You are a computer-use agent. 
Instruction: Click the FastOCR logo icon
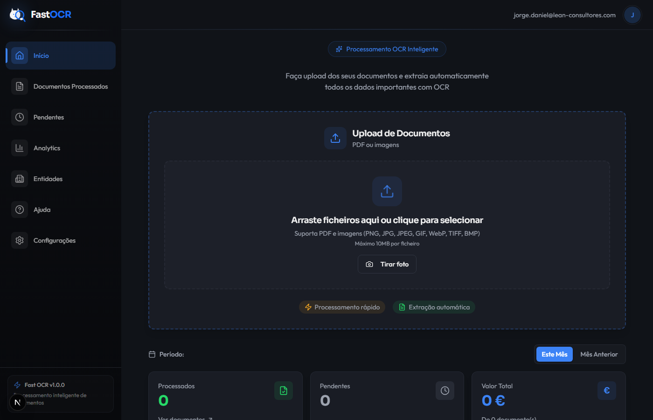pos(17,14)
